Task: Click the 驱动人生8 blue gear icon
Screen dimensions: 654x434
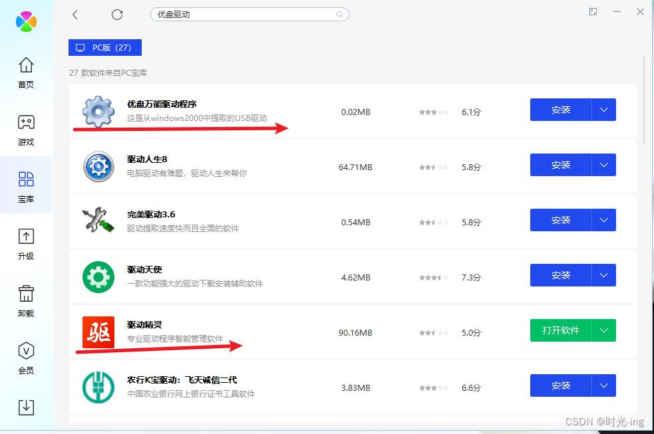Action: point(98,167)
